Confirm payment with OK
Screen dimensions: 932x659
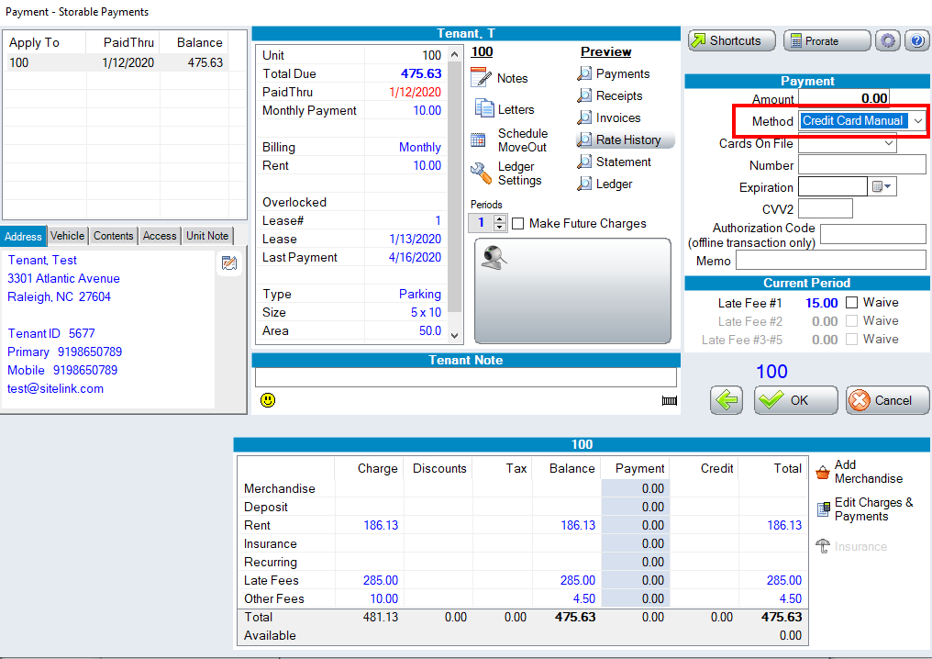coord(796,400)
